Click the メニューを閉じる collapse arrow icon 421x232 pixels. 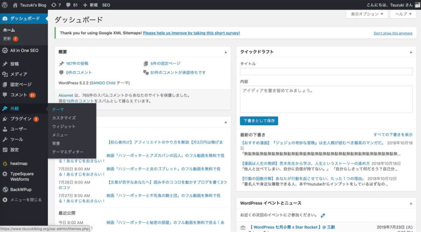[x=5, y=200]
